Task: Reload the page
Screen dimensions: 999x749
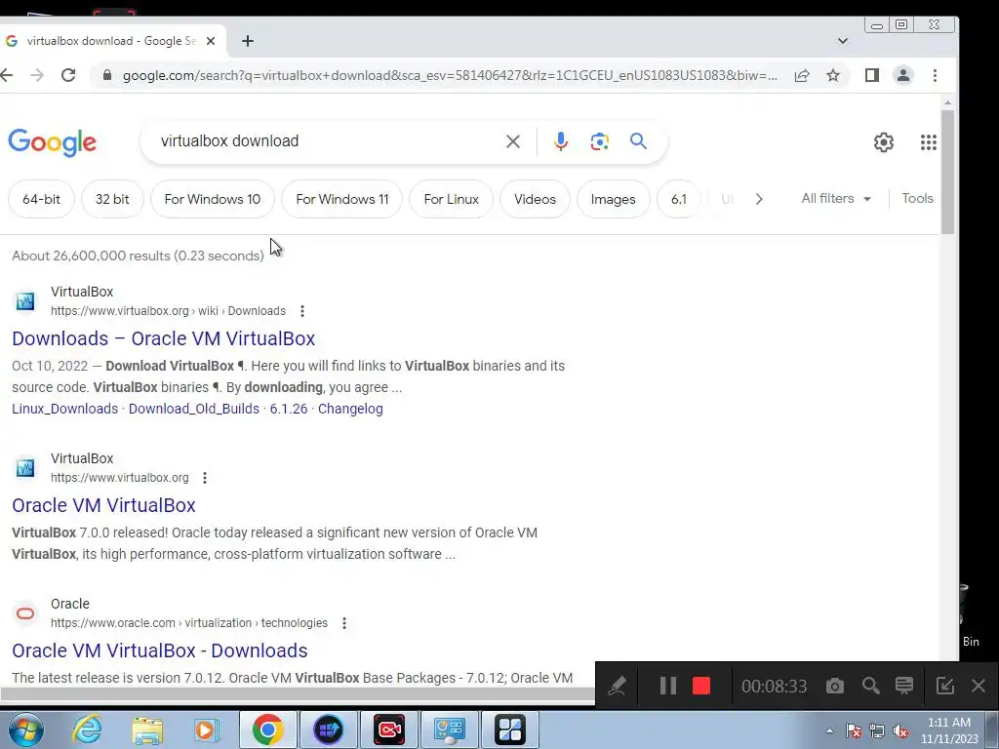Action: 68,75
